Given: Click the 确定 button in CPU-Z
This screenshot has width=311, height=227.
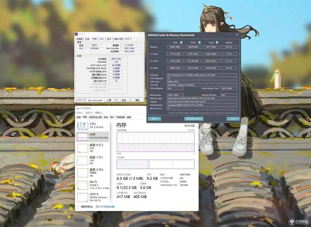Looking at the screenshot, I should pyautogui.click(x=137, y=100).
